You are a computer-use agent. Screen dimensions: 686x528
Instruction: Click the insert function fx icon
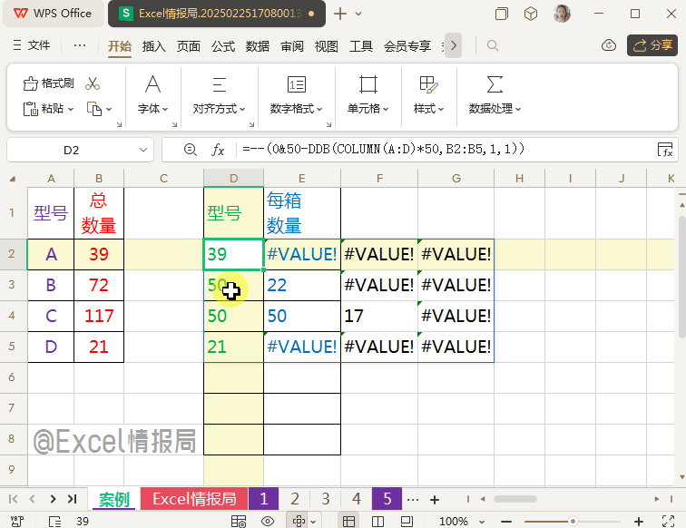click(x=218, y=150)
